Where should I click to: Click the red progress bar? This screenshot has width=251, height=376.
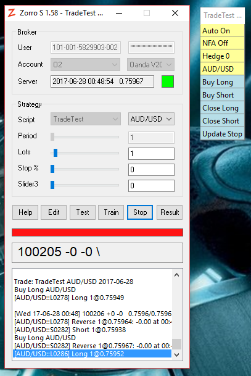(x=97, y=232)
